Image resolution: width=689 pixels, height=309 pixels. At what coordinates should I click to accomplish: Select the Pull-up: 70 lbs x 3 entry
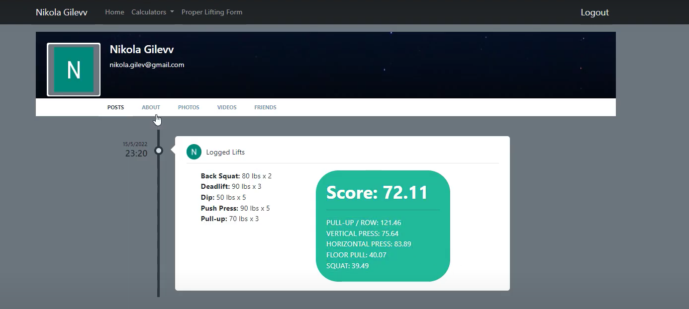[x=230, y=219]
